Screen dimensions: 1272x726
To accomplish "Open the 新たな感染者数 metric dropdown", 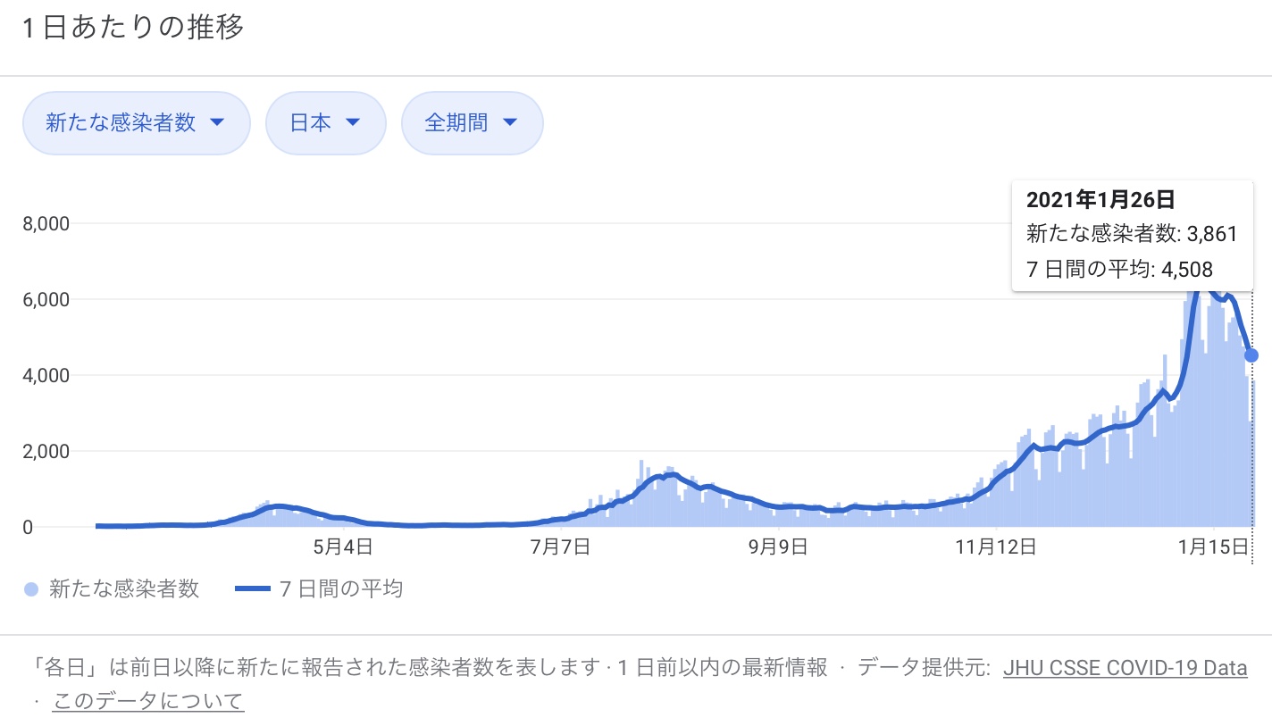I will point(136,123).
